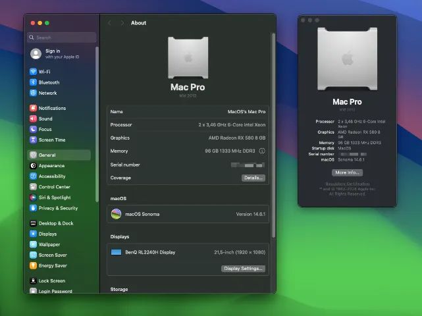Click the Processor row value
Screen dimensions: 422x316
[x=232, y=124]
